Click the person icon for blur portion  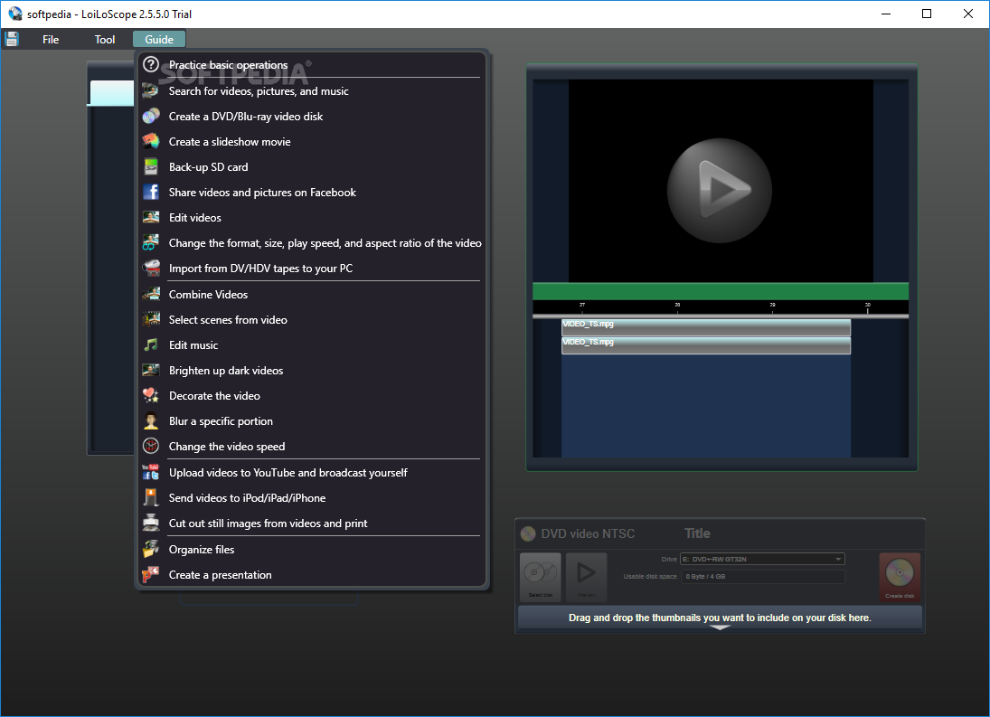[151, 420]
